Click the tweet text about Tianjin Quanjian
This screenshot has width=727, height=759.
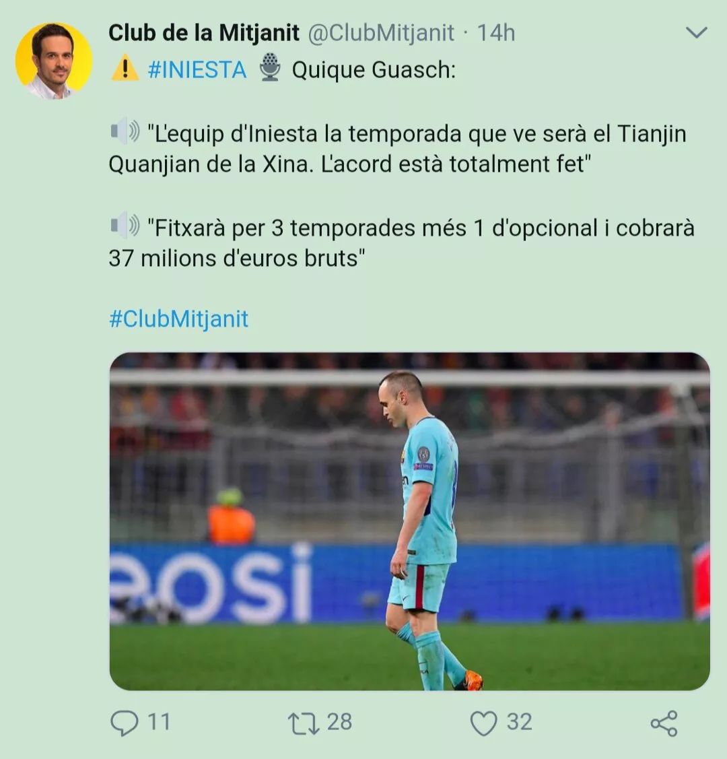[398, 149]
